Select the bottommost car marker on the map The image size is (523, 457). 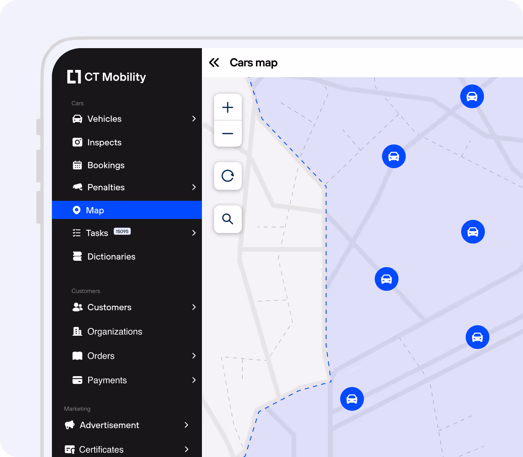(352, 399)
